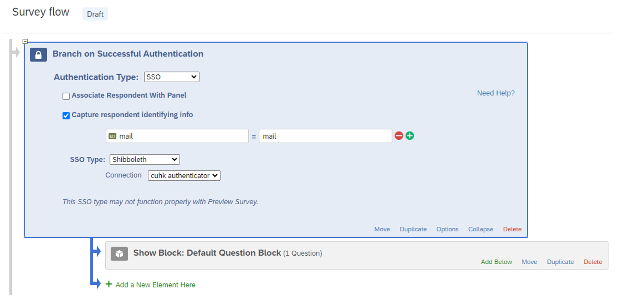Open the SSO Type Shibboleth dropdown
This screenshot has height=296, width=622.
145,160
